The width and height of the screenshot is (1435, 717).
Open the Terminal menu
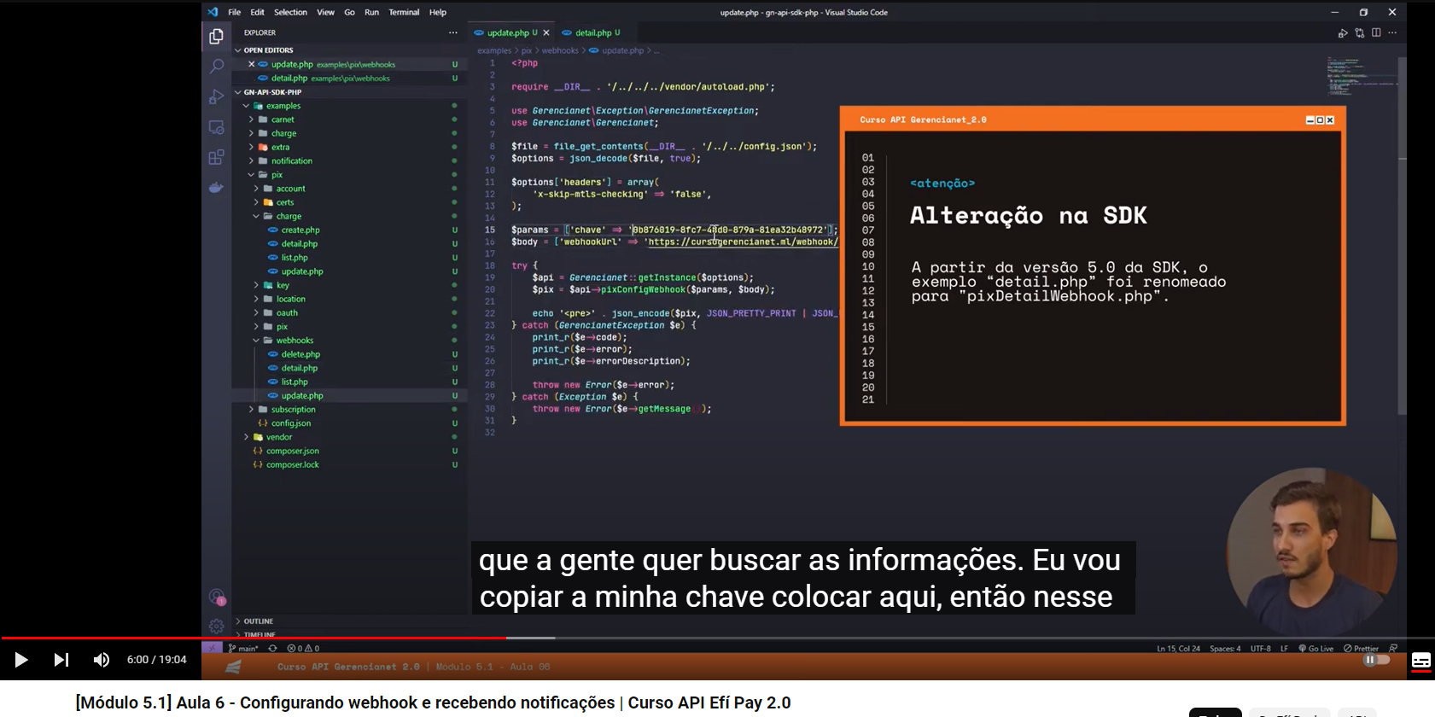pos(404,12)
